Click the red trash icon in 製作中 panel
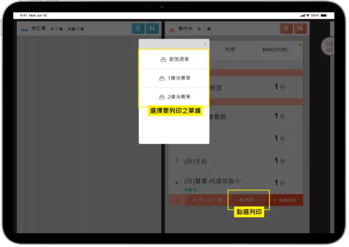Viewport: 349px width, 247px height. (x=286, y=29)
